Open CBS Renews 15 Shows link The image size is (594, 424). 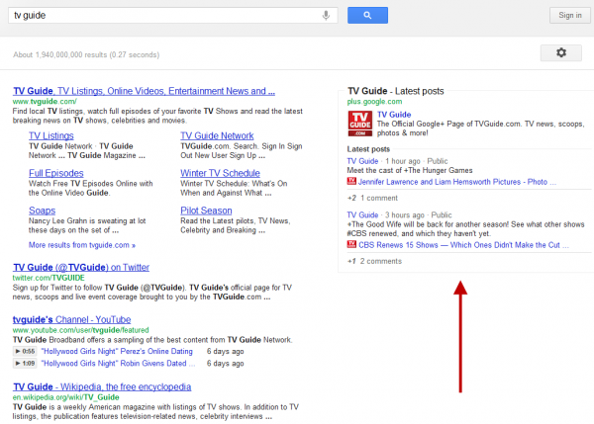pos(463,245)
